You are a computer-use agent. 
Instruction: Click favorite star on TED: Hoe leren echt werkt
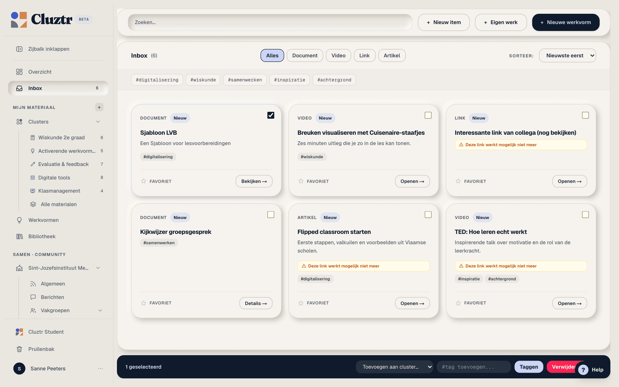point(458,303)
